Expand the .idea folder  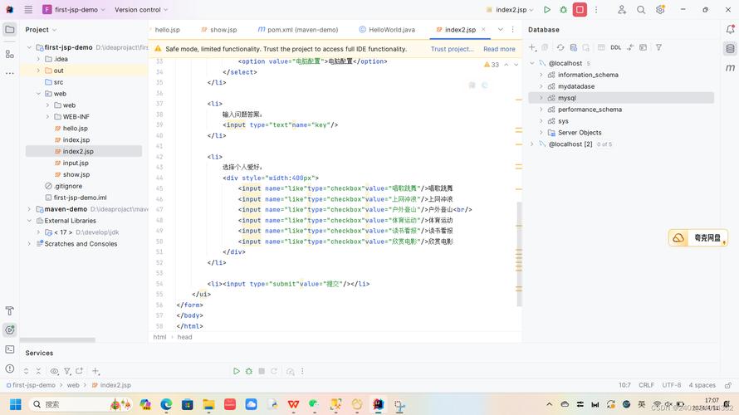coord(38,59)
